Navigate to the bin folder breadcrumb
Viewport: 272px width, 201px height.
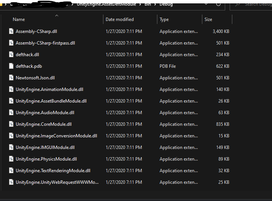148,4
